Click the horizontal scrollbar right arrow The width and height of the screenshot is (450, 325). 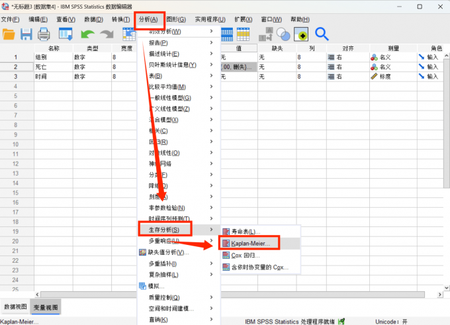coord(440,295)
